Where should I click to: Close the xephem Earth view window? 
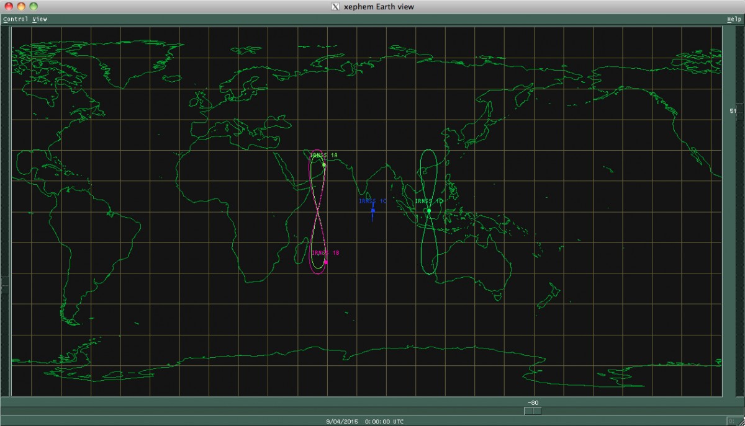(x=9, y=7)
